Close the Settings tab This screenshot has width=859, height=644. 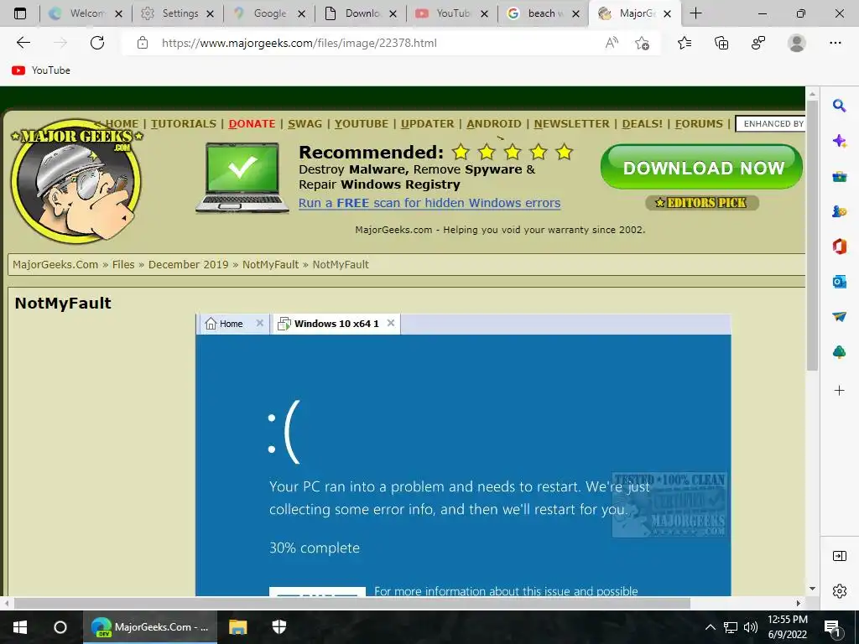click(210, 13)
